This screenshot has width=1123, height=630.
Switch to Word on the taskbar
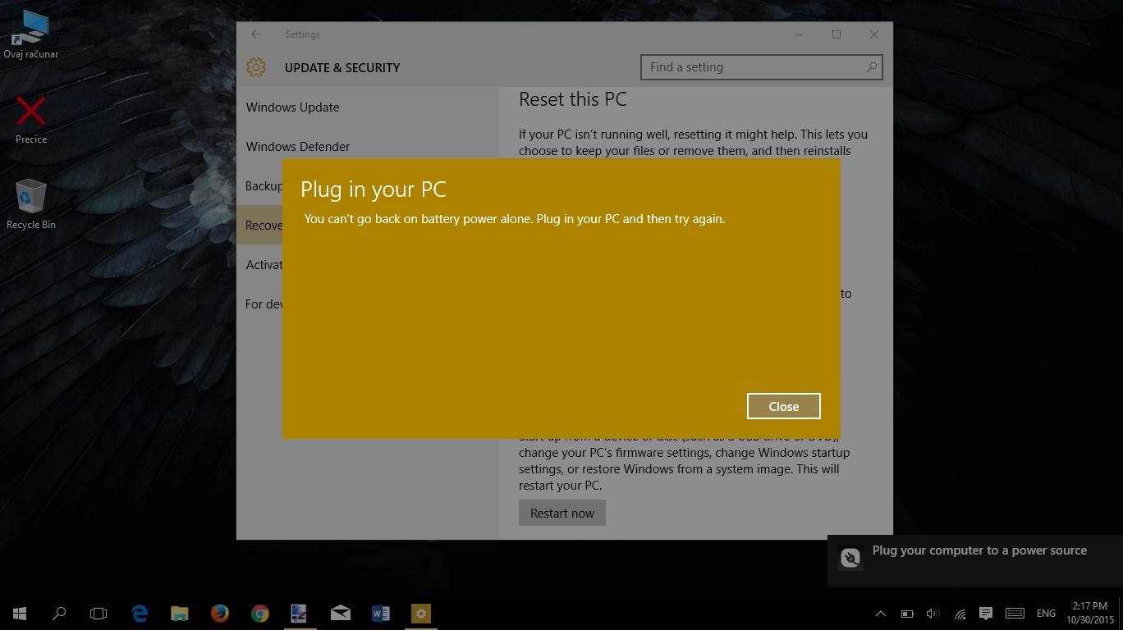pos(380,613)
